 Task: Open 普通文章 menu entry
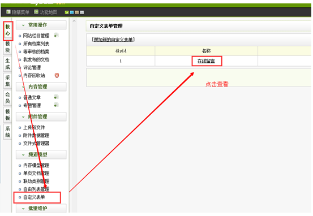[x=32, y=97]
